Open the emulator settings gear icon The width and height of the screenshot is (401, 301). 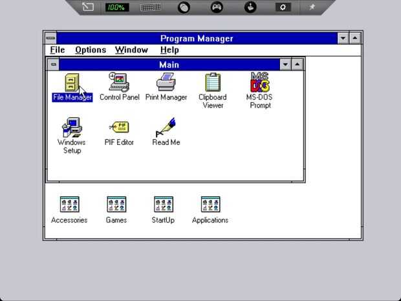283,7
